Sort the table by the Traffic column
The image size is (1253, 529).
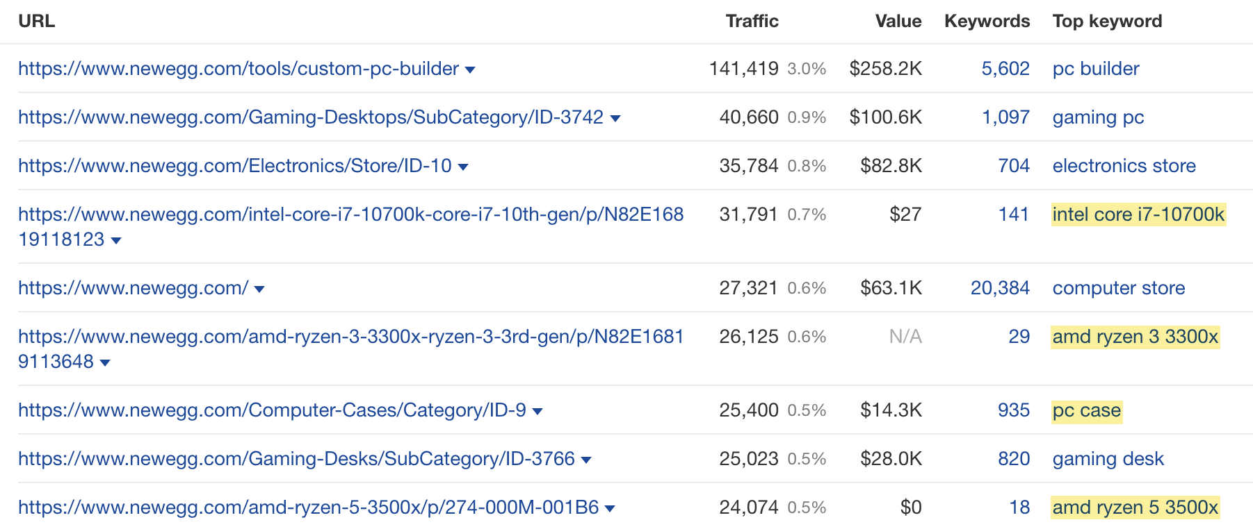coord(752,21)
